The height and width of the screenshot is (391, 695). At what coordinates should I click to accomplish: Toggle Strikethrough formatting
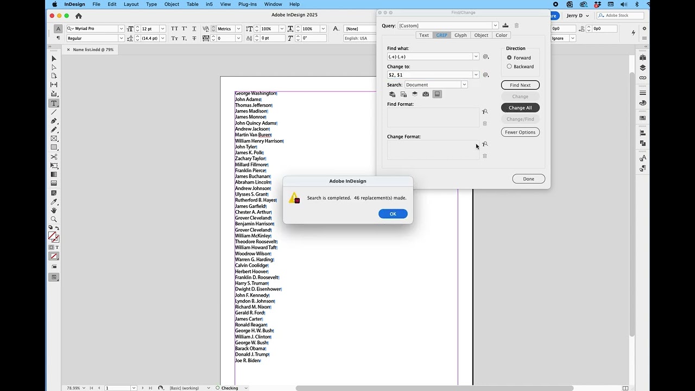coord(194,39)
